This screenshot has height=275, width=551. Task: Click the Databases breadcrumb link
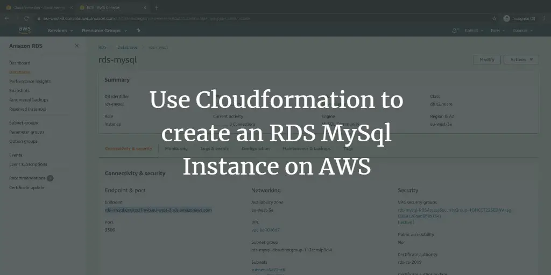coord(128,47)
